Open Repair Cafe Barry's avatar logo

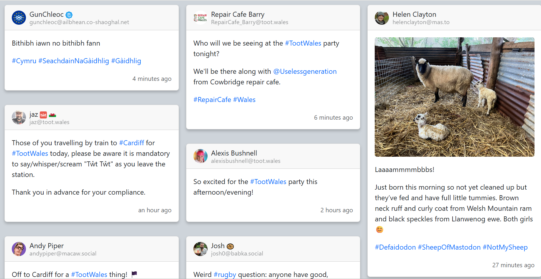pyautogui.click(x=200, y=18)
